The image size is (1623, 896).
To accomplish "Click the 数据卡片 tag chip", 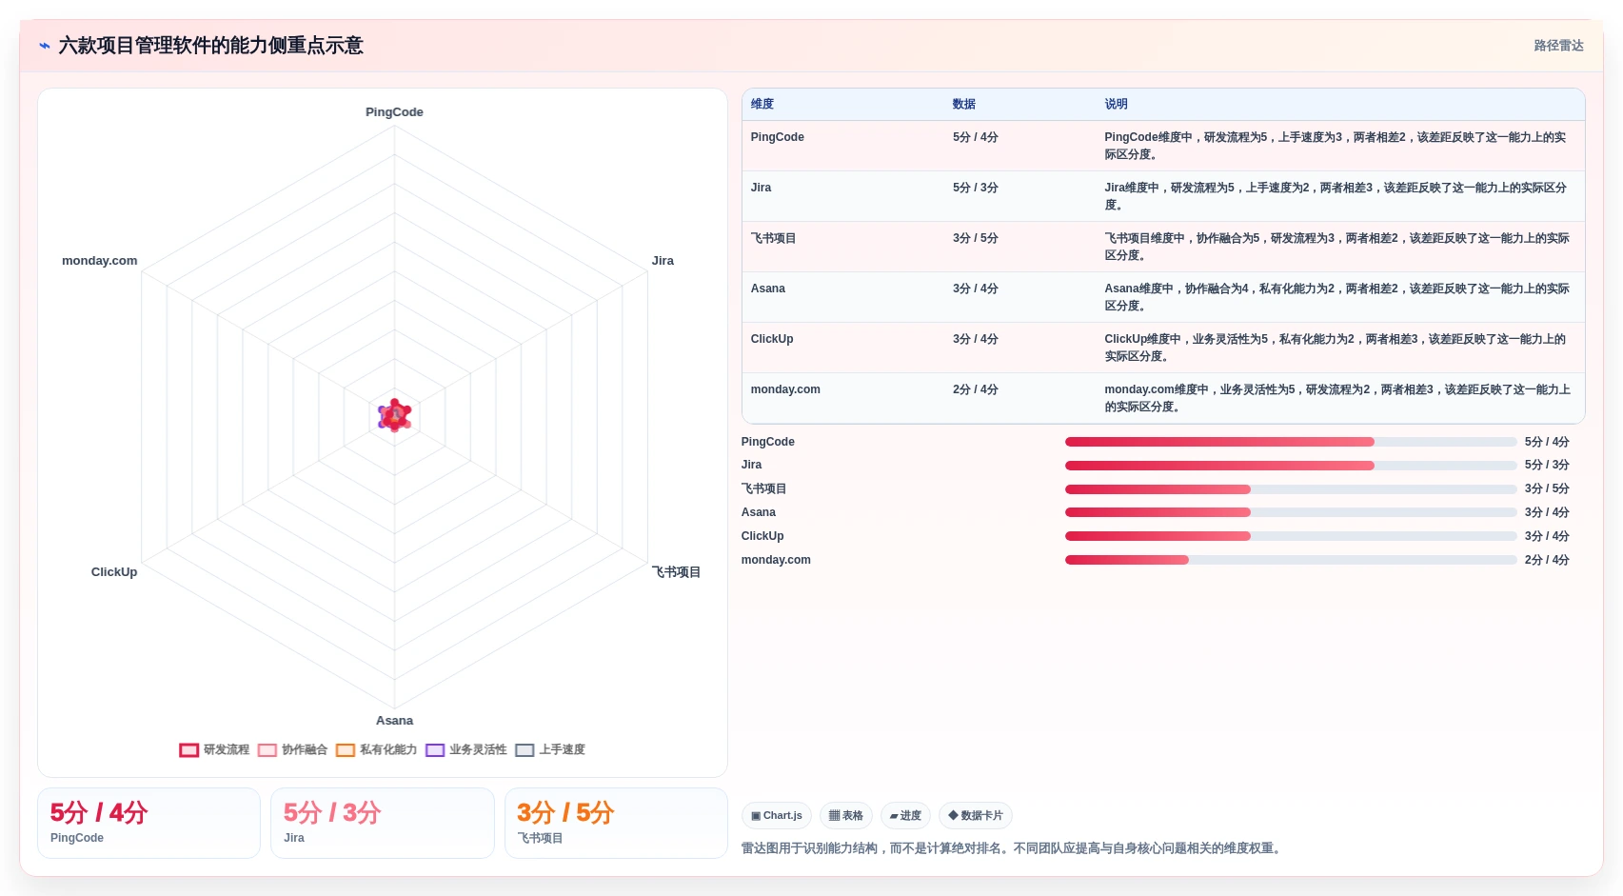I will (976, 816).
